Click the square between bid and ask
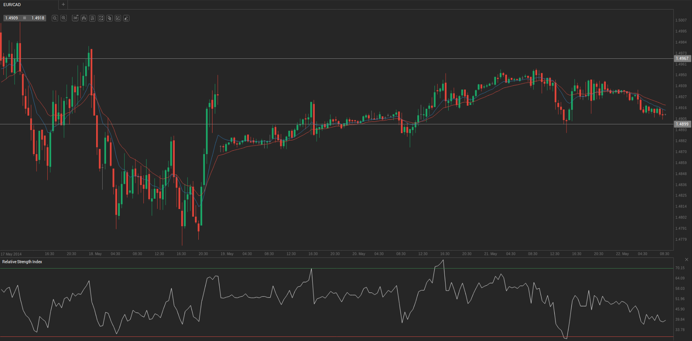692x341 pixels. [x=25, y=18]
